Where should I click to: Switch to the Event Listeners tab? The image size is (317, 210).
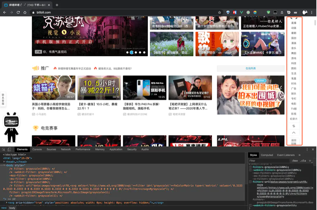(x=286, y=155)
